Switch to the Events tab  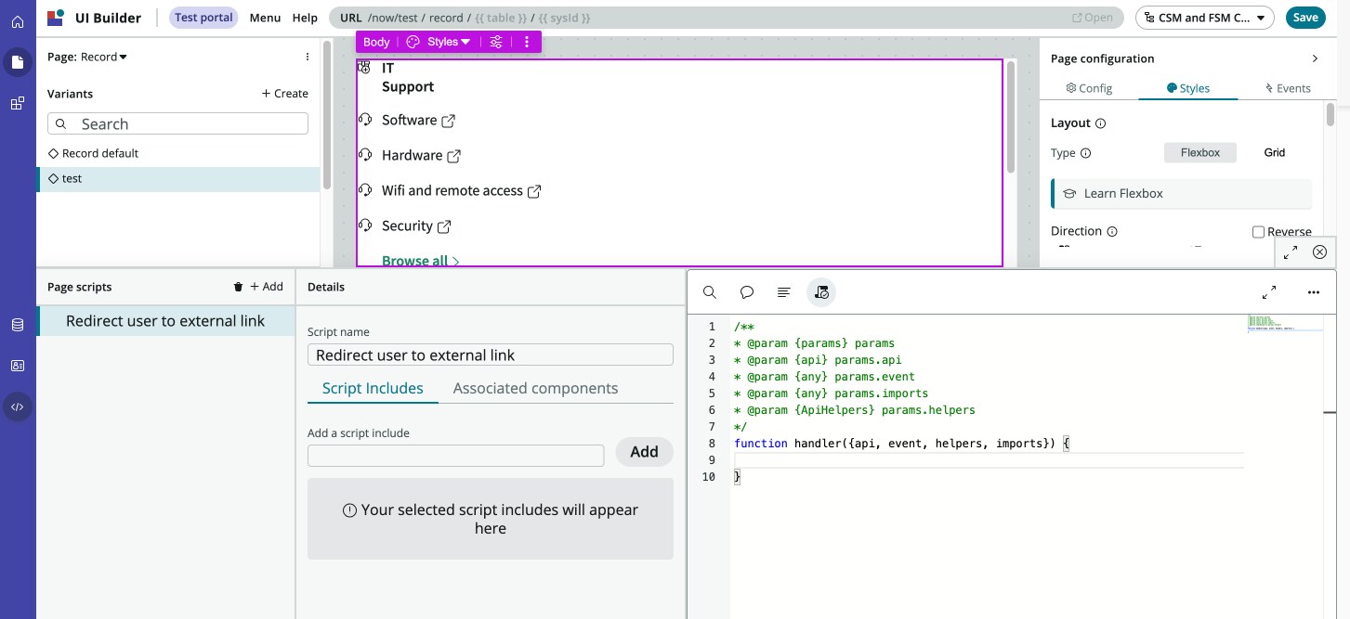[x=1288, y=88]
